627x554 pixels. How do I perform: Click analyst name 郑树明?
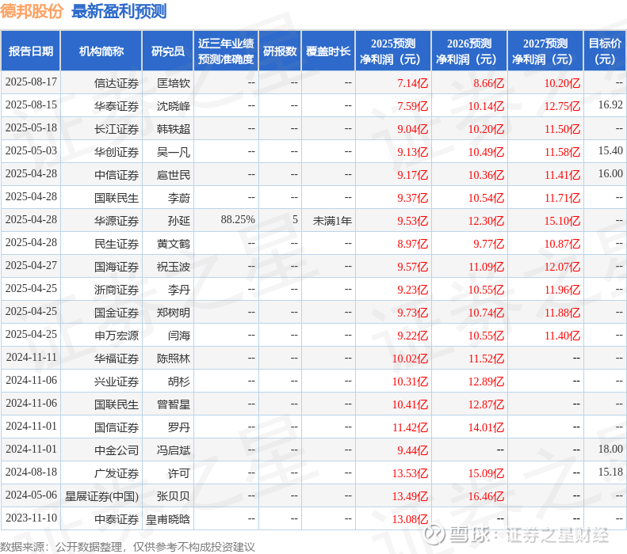[x=174, y=313]
